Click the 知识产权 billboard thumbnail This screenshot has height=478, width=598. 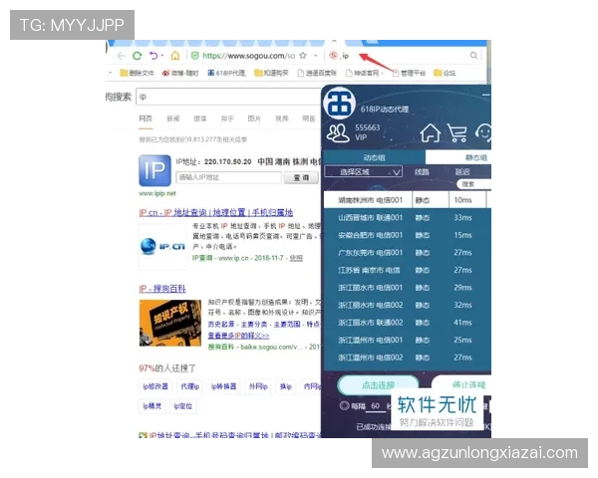coord(170,323)
